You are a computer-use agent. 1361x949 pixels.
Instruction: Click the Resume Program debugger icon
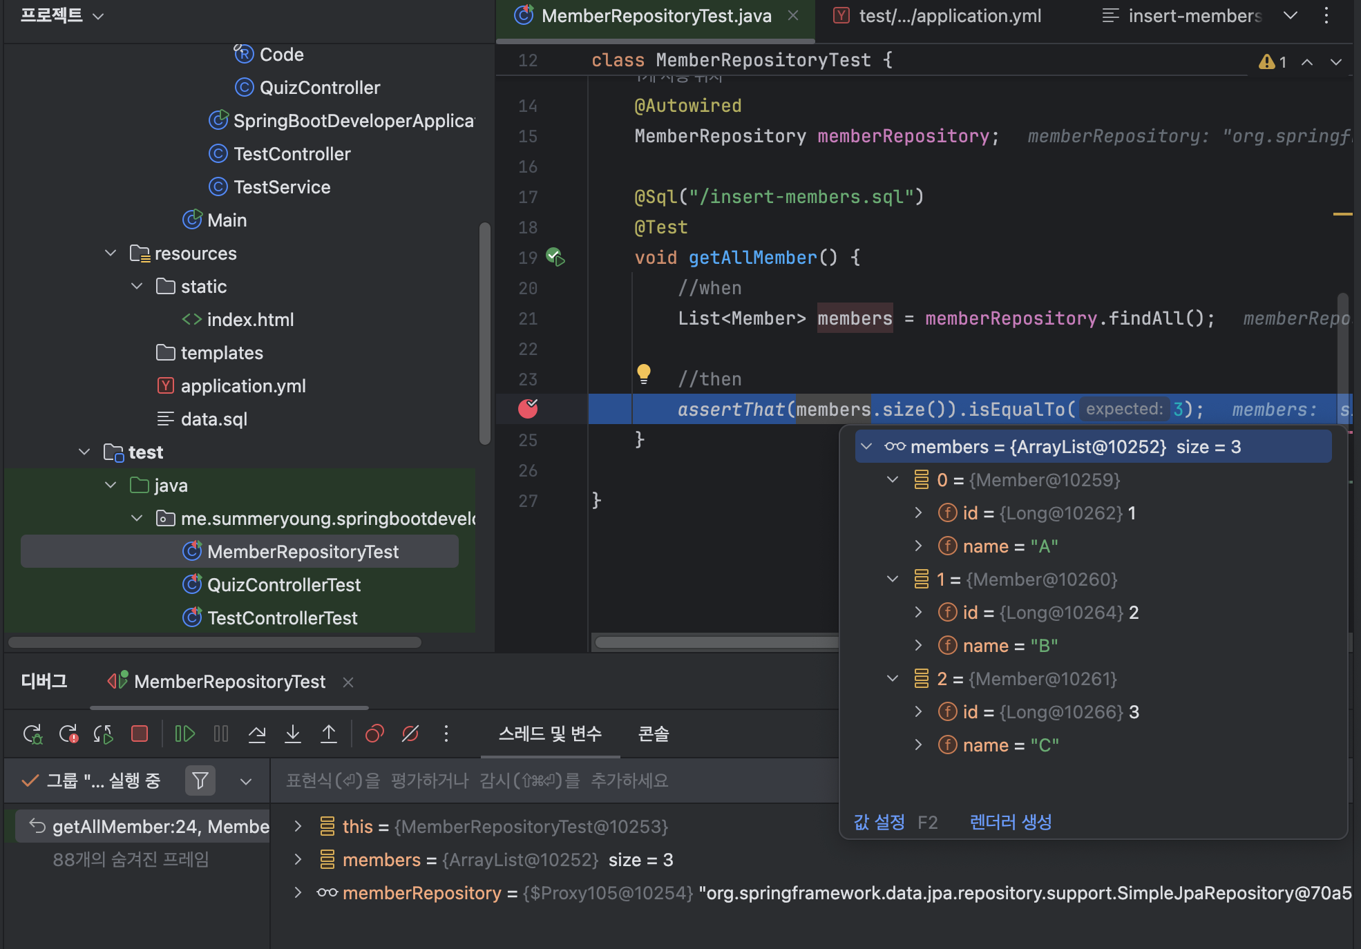click(184, 734)
